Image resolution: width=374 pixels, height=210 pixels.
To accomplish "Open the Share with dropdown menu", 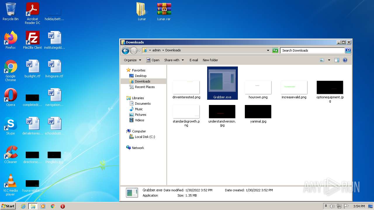I will [x=174, y=60].
